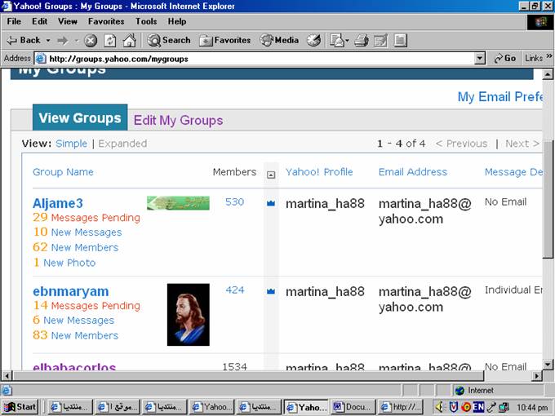The width and height of the screenshot is (555, 416).
Task: Click the owner crown icon in ebnmaryam row
Action: (271, 291)
